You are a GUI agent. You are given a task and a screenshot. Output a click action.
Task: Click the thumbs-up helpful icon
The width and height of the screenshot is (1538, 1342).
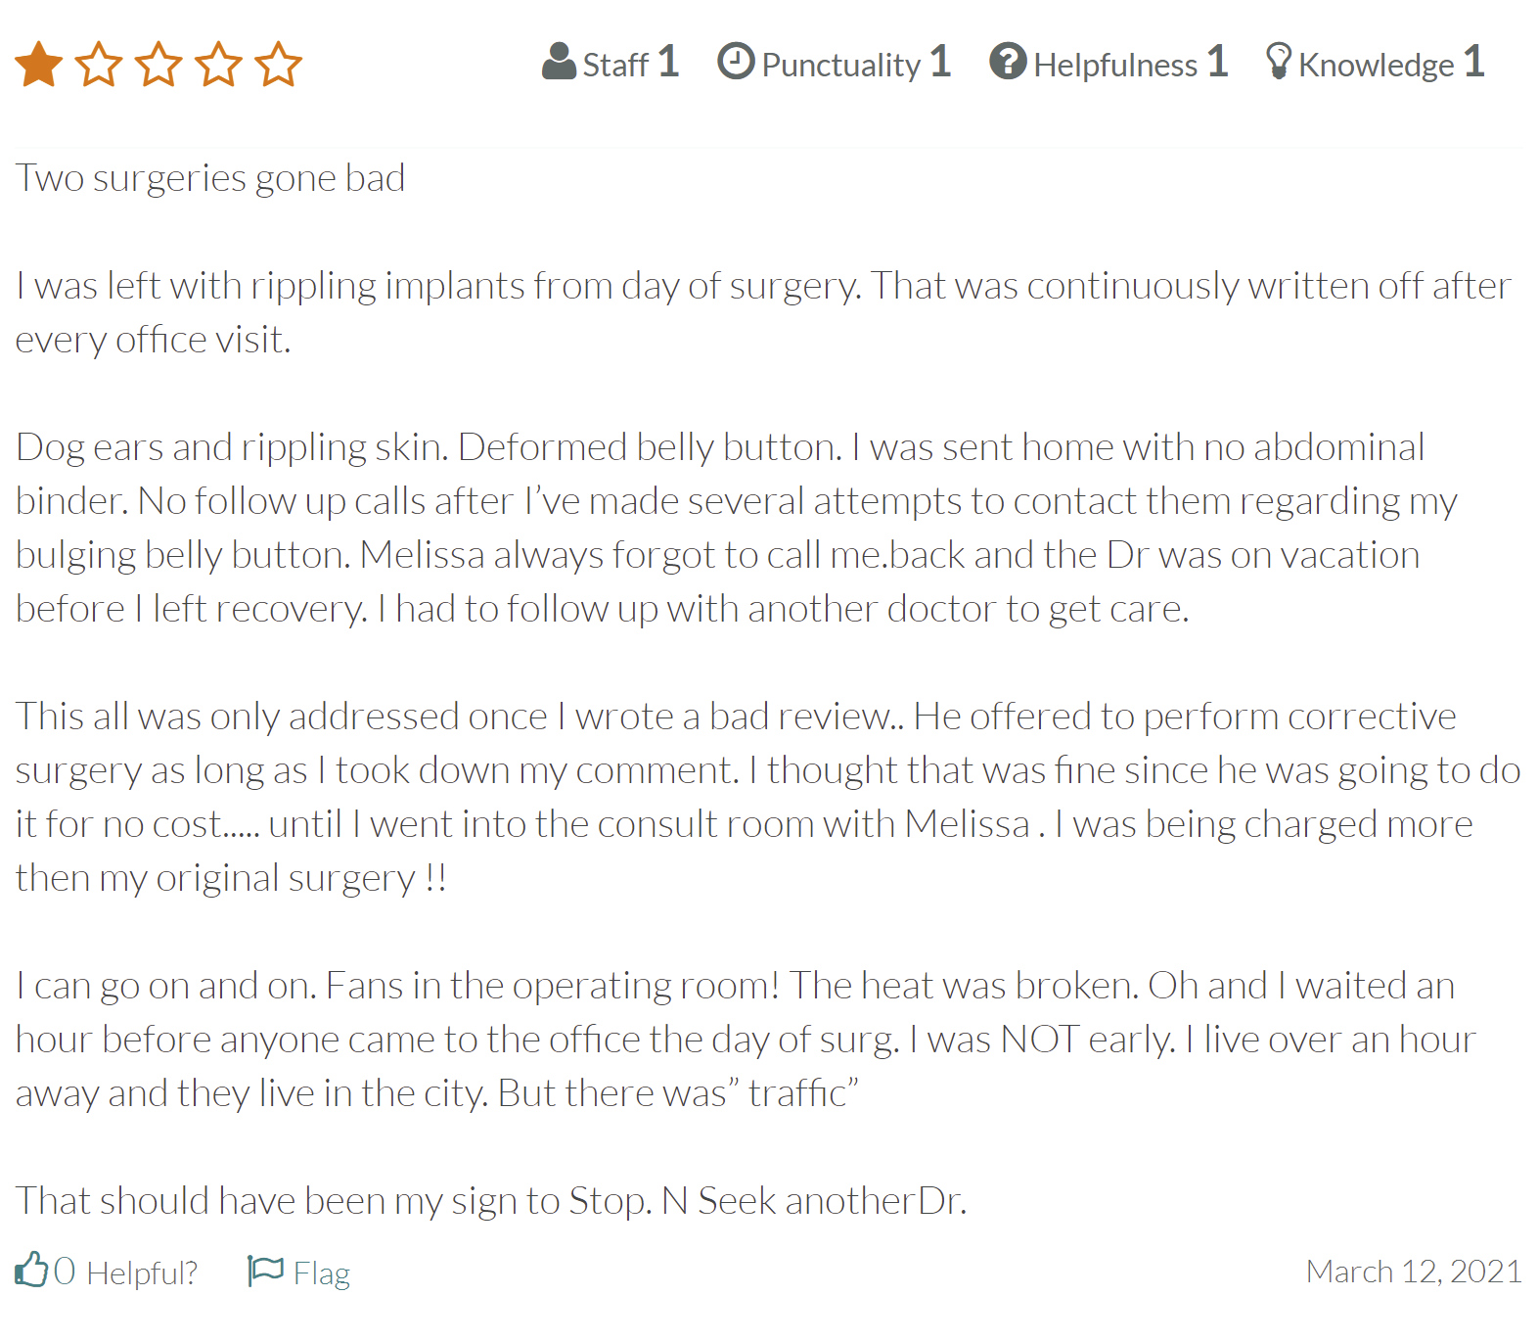pos(31,1270)
